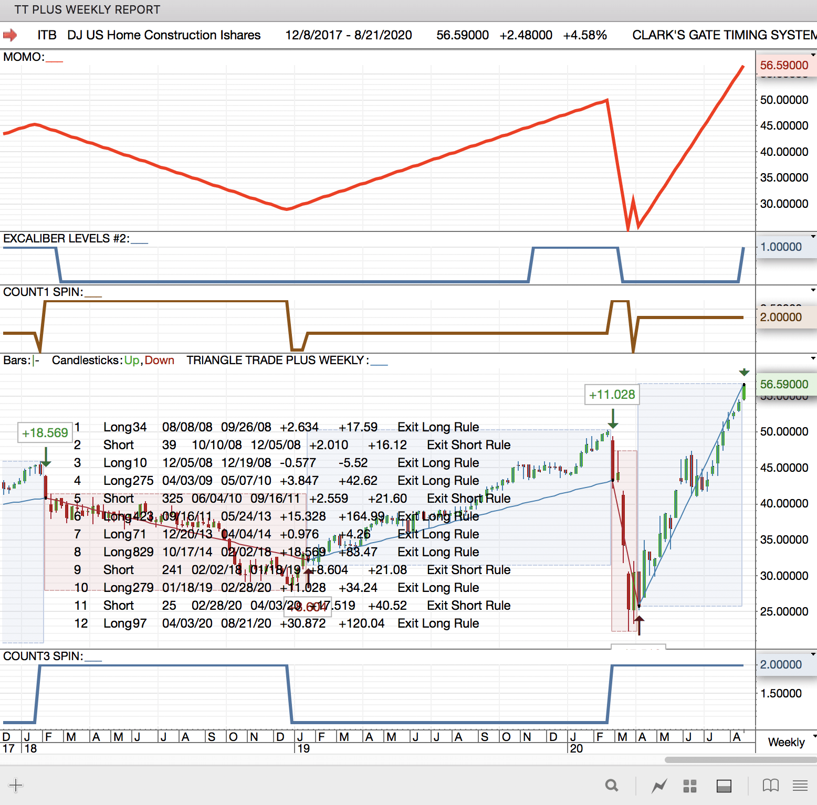This screenshot has width=817, height=805.
Task: Click the DJ US Home Construction Ishares name
Action: coord(164,35)
